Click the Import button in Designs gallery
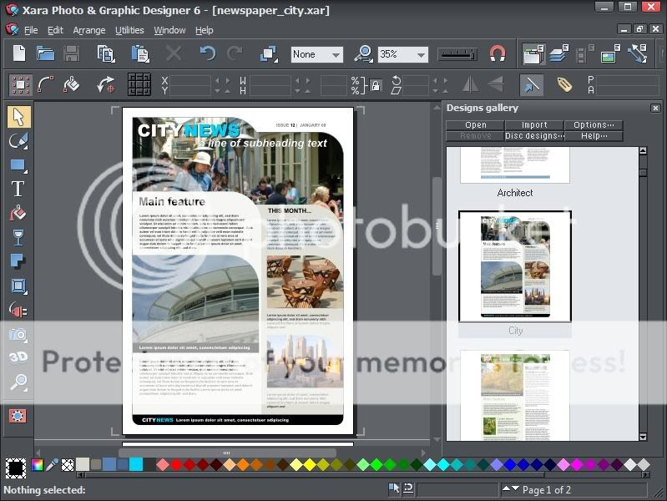The width and height of the screenshot is (667, 501). tap(534, 125)
